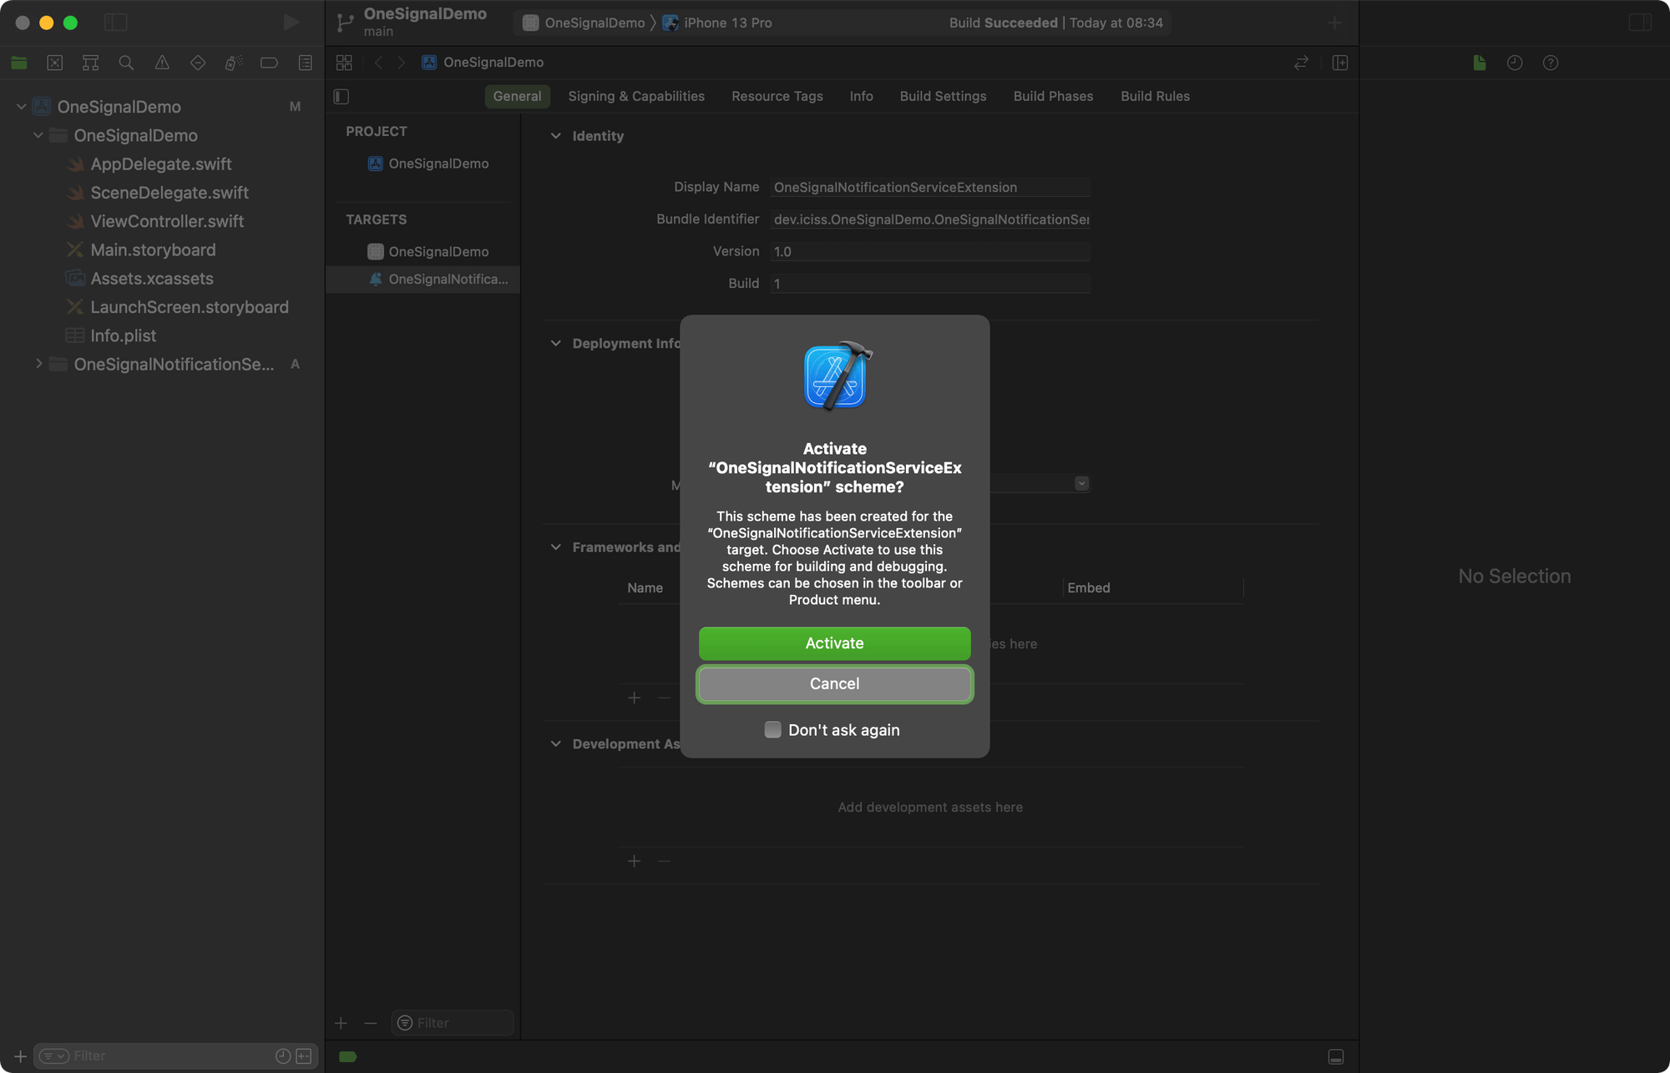Open the Build Settings tab
This screenshot has width=1670, height=1073.
(943, 96)
